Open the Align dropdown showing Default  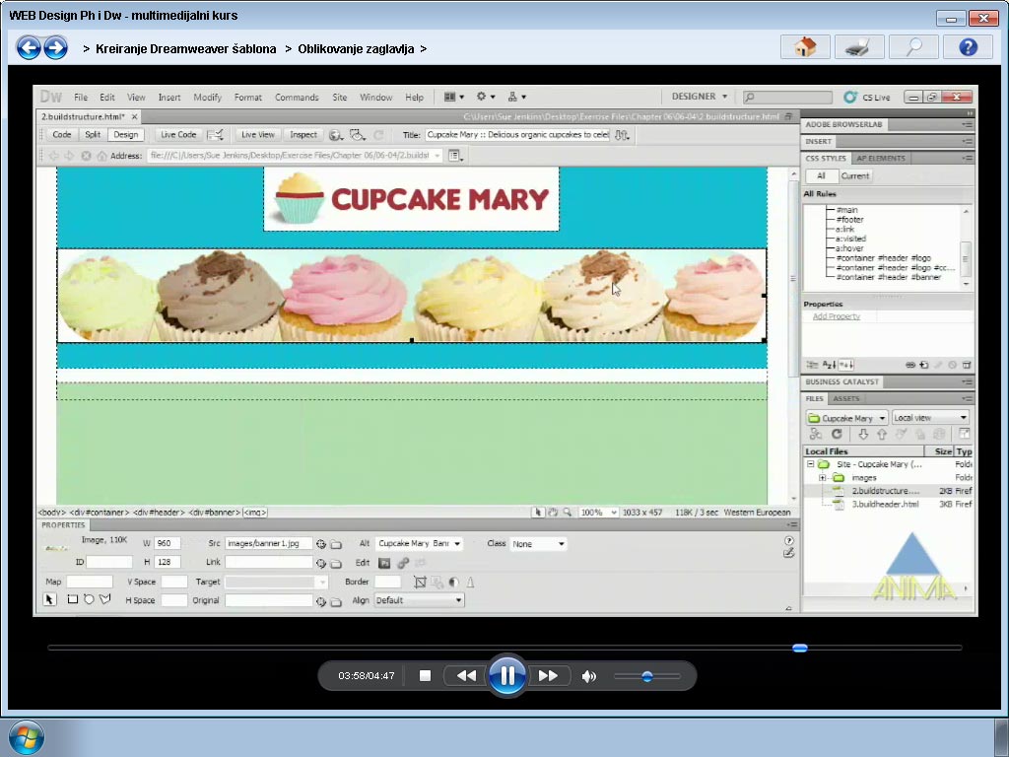419,600
